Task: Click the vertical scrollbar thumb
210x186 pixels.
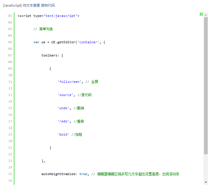Action: click(x=206, y=85)
